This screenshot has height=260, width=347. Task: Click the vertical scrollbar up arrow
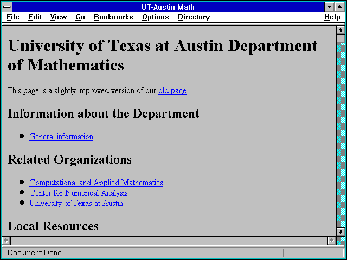[340, 30]
